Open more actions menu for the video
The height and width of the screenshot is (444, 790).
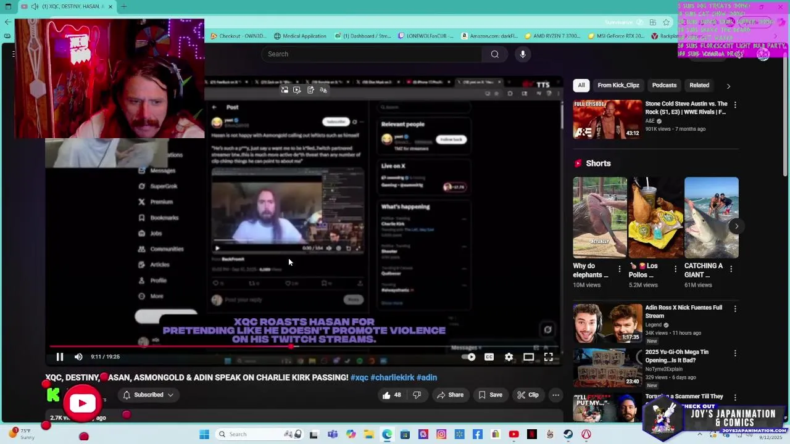point(555,395)
